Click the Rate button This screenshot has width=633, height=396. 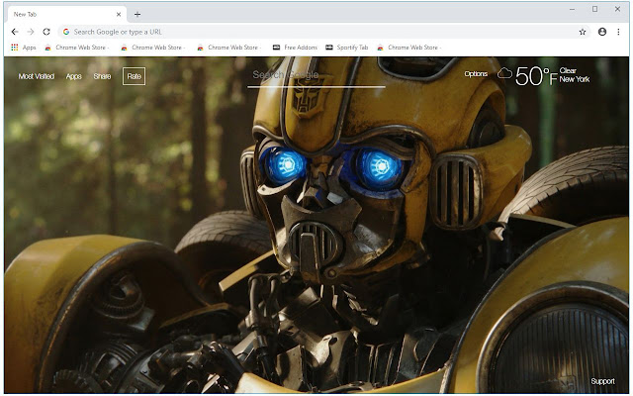point(135,76)
